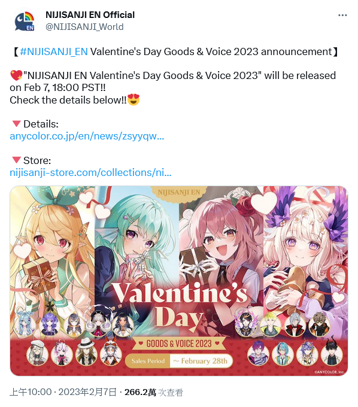Click the black horned character avatar icon

point(332,351)
